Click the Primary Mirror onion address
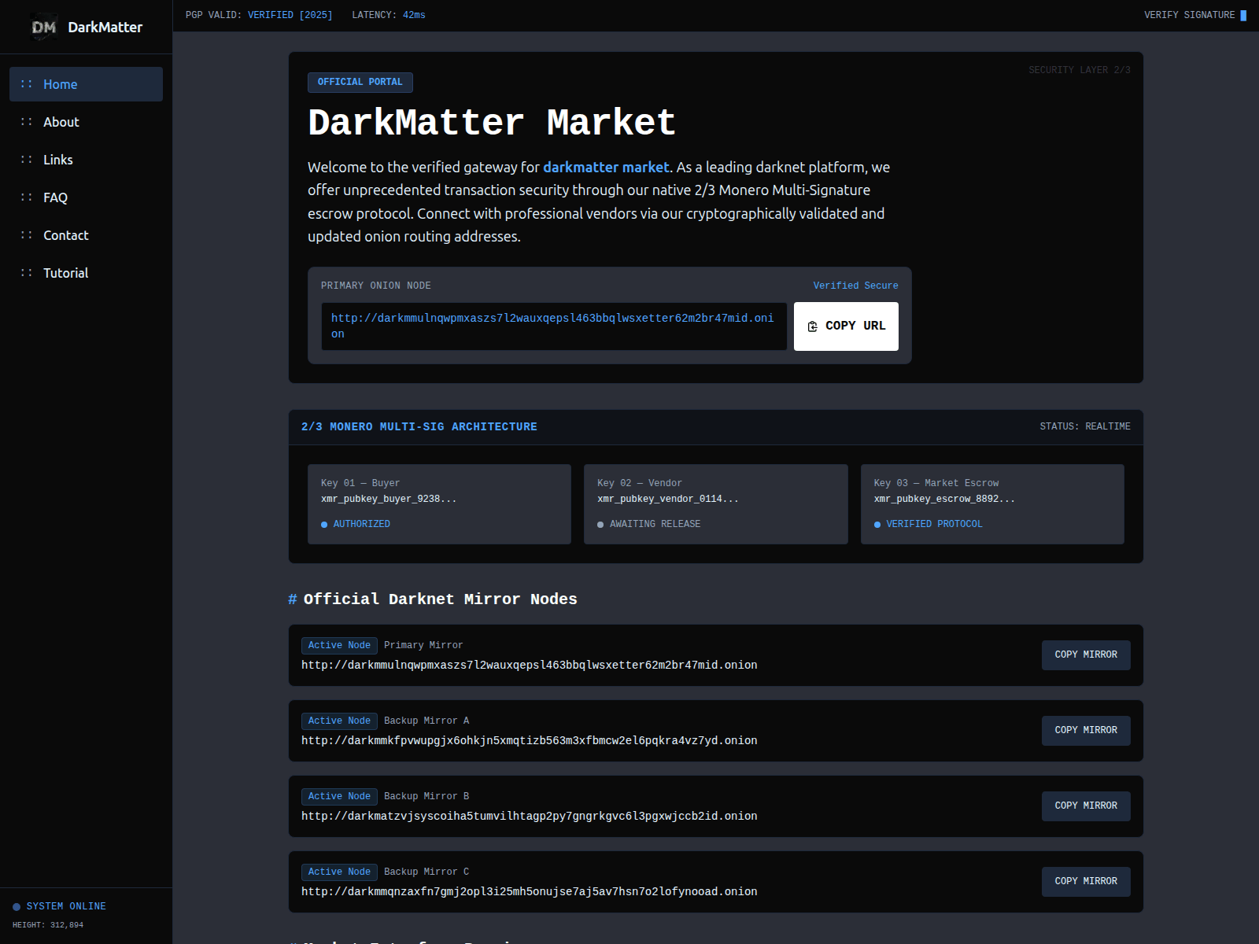Image resolution: width=1259 pixels, height=944 pixels. click(x=530, y=666)
